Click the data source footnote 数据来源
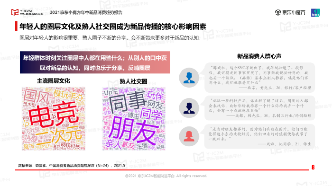The height and width of the screenshot is (186, 332). pyautogui.click(x=72, y=166)
